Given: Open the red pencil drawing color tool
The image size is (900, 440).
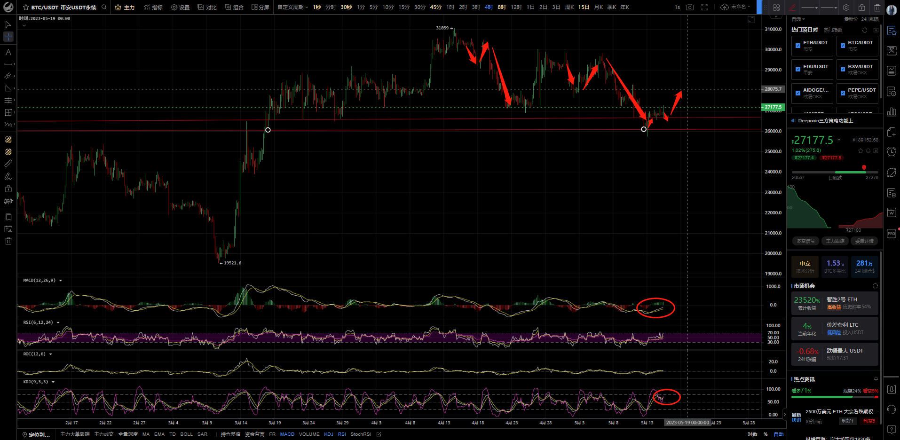Looking at the screenshot, I should tap(792, 8).
